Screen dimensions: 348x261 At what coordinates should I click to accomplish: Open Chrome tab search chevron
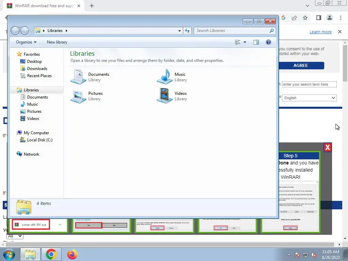pos(307,6)
